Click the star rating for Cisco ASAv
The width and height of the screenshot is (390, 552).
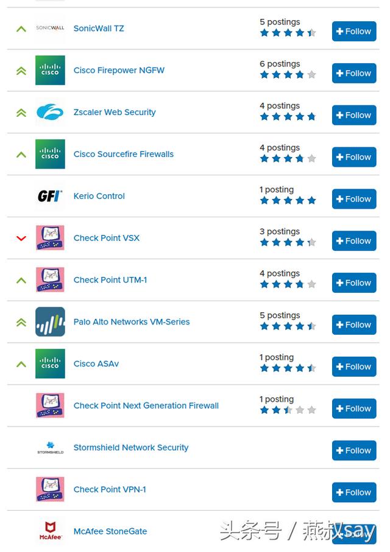[288, 368]
